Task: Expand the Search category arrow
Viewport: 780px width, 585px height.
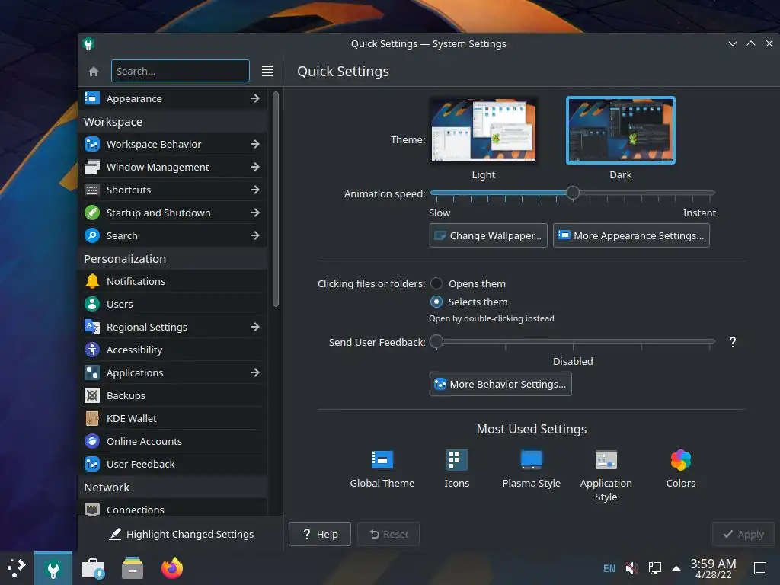Action: click(254, 235)
